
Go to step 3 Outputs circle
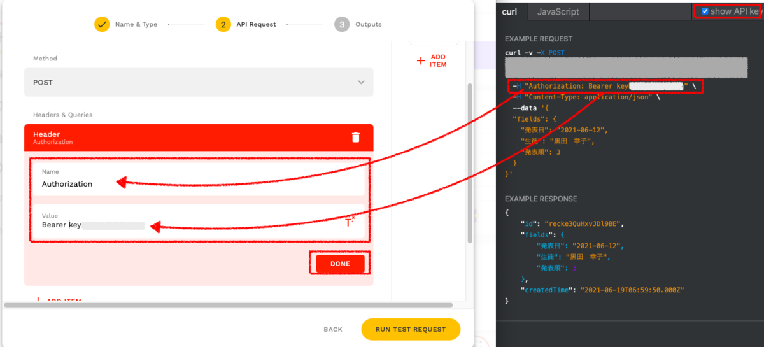coord(342,24)
